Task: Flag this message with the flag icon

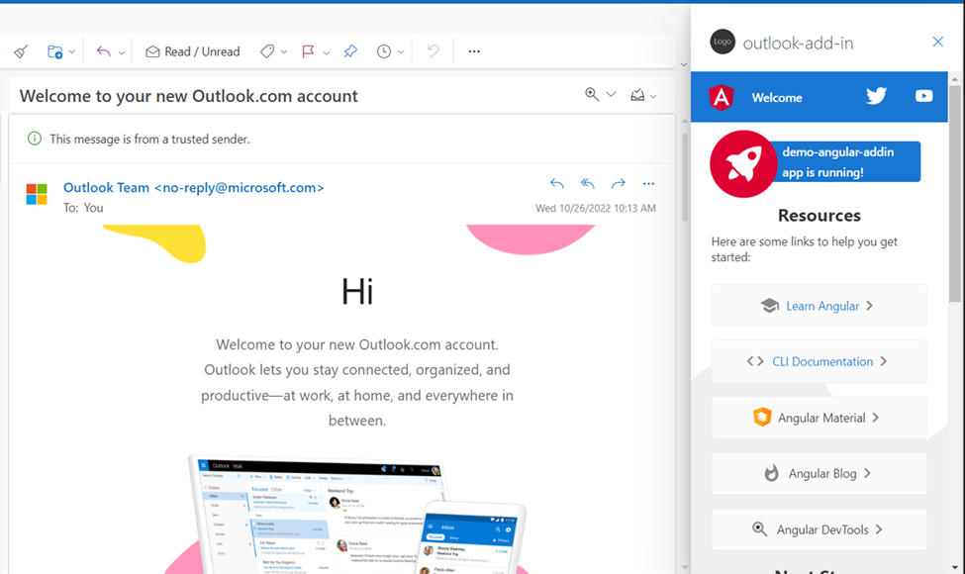Action: (308, 50)
